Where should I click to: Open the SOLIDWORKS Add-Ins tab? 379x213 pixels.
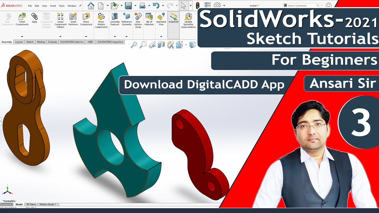pyautogui.click(x=72, y=42)
